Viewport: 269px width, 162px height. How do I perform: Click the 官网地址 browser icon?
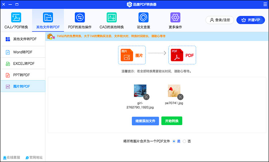[27, 158]
